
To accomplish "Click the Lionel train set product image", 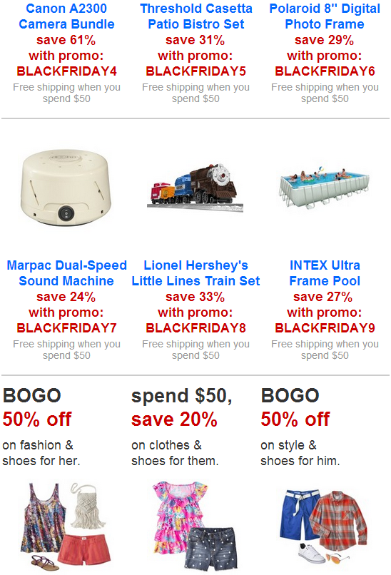I will coord(195,188).
